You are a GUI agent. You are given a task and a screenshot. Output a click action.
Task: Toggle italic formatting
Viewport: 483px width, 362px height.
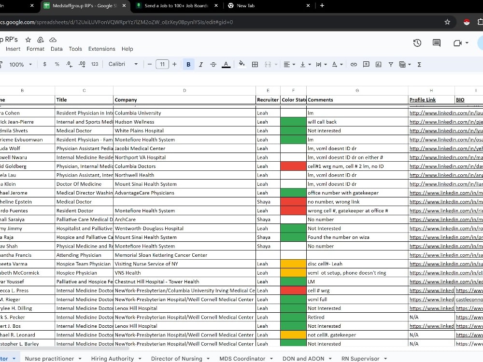tap(201, 64)
